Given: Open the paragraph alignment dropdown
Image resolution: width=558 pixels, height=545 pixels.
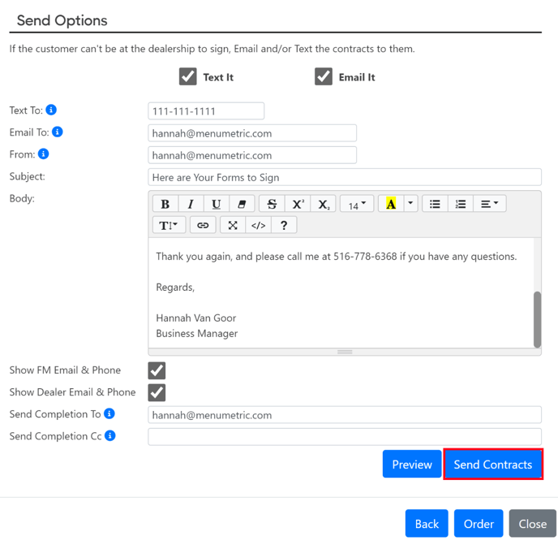Looking at the screenshot, I should tap(490, 204).
